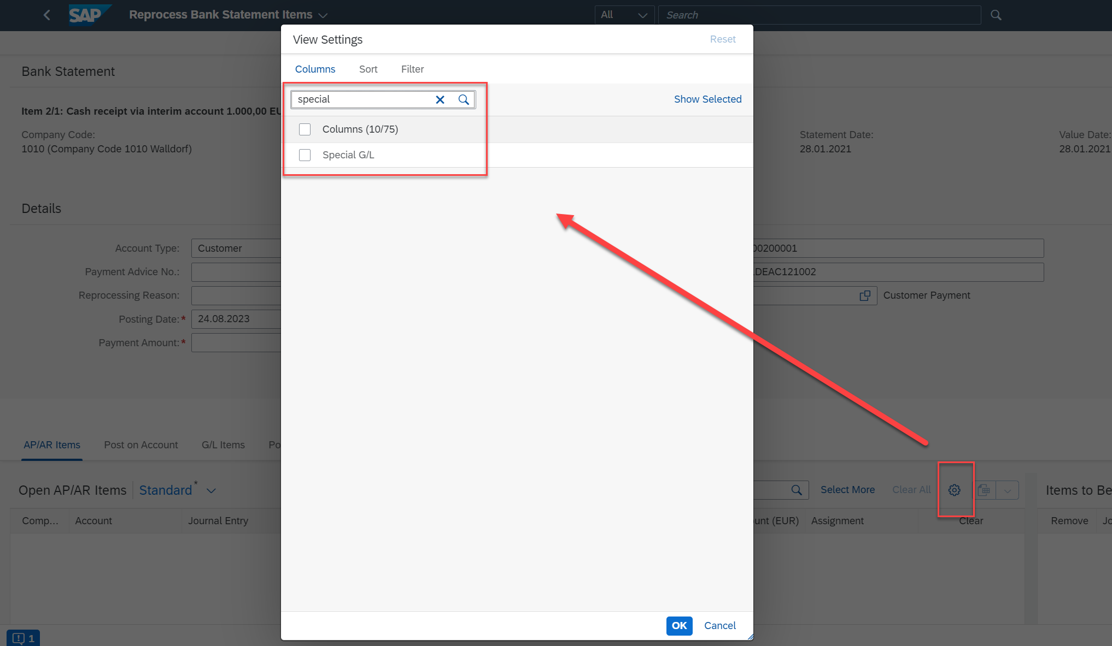Image resolution: width=1112 pixels, height=646 pixels.
Task: Click the Payment Advice No. field
Action: [x=236, y=272]
